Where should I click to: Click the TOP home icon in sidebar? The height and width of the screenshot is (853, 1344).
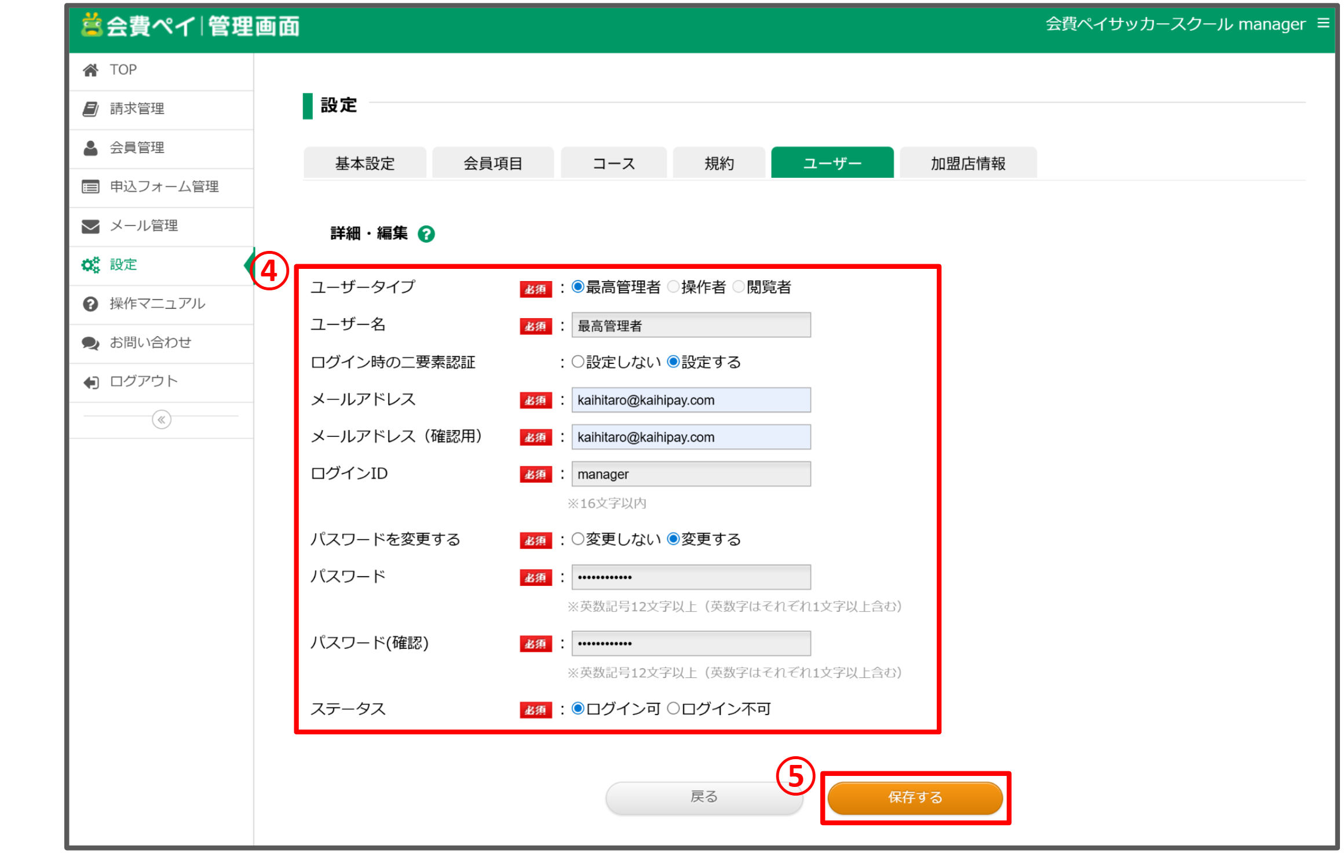pos(90,70)
